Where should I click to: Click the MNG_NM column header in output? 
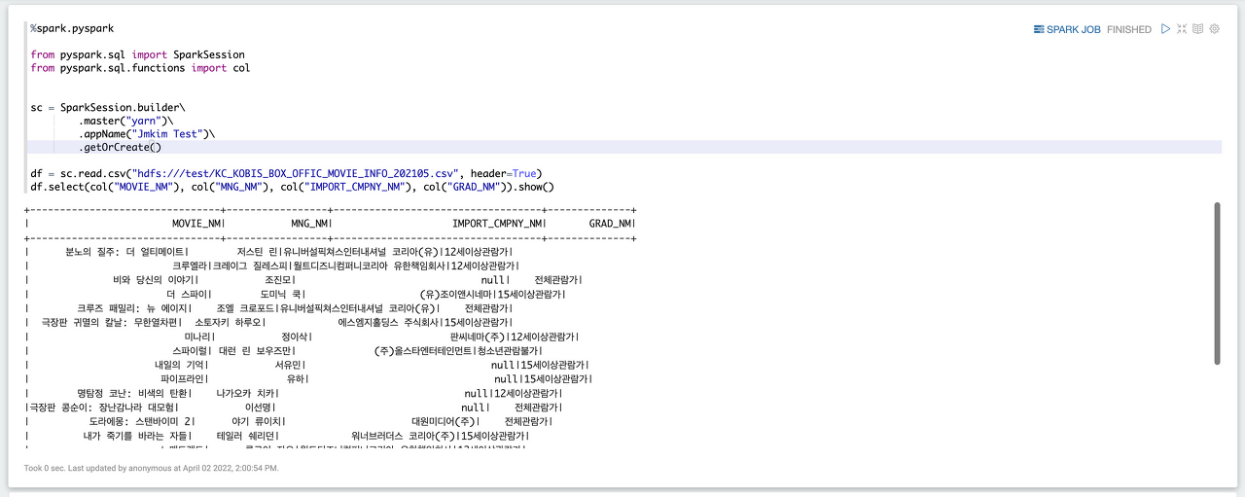(309, 224)
